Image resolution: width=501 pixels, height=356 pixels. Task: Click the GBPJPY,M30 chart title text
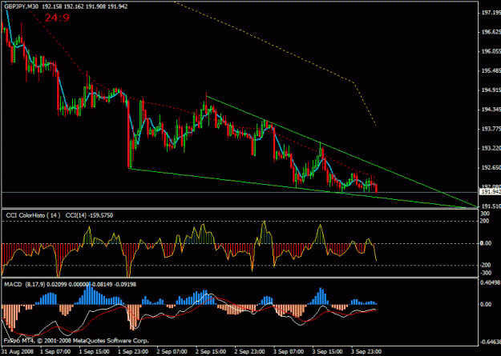pos(22,6)
